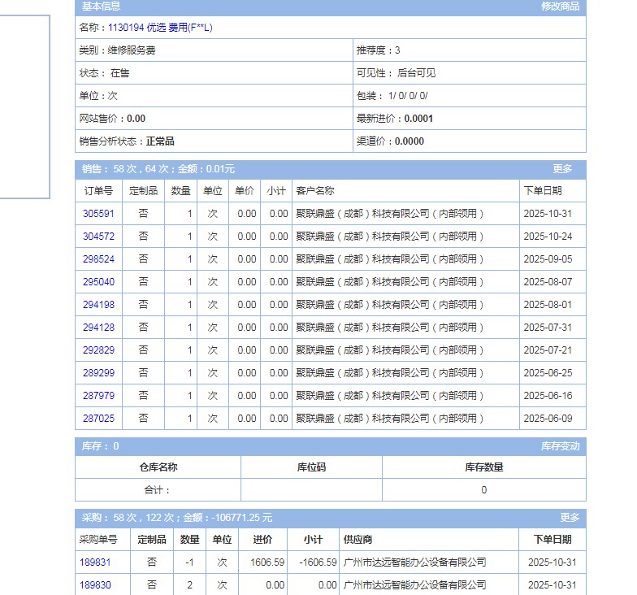Click 更多 in the 销售 section header

[x=562, y=169]
